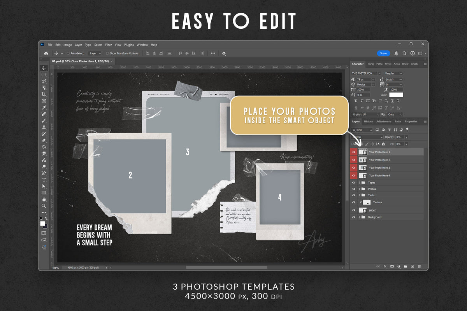The height and width of the screenshot is (311, 467).
Task: Expand the Tapes layer group
Action: [x=359, y=182]
